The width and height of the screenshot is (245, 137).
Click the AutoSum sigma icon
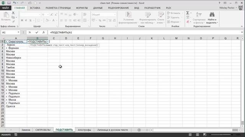[x=188, y=13]
